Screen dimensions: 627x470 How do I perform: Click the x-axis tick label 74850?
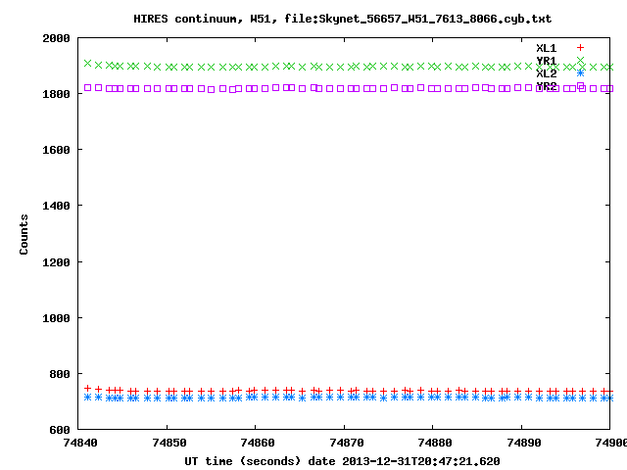[x=169, y=443]
